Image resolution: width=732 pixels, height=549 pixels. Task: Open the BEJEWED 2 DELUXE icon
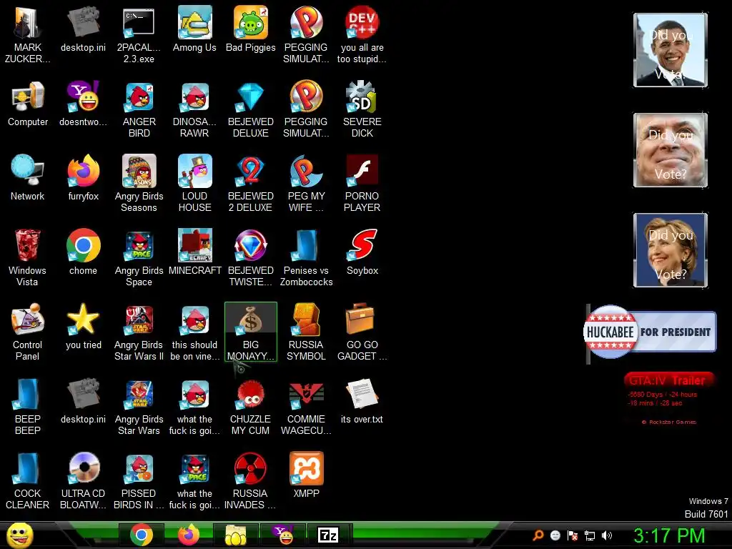[x=250, y=184]
